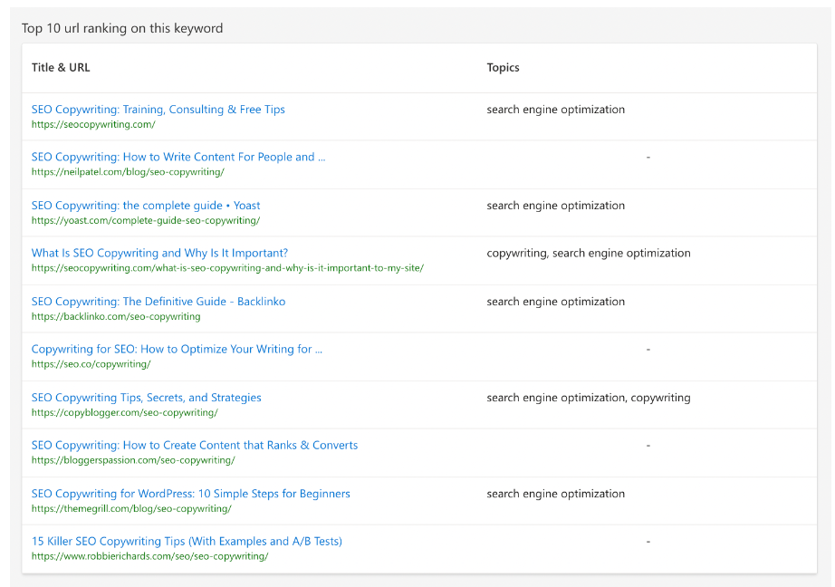Image resolution: width=835 pixels, height=587 pixels.
Task: Click 'SEO Copywriting Tips, Secrets, and Strategies'
Action: [146, 398]
